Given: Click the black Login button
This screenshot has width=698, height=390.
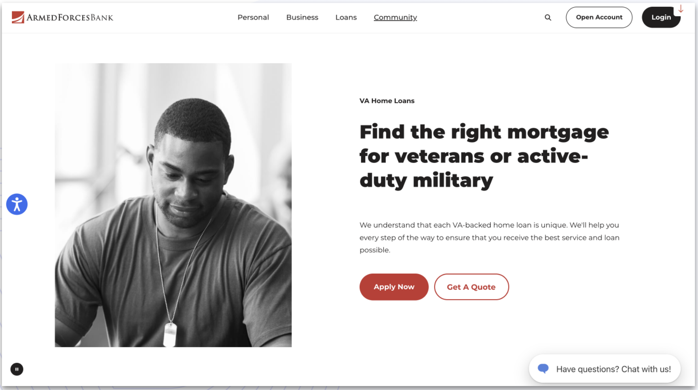Looking at the screenshot, I should 661,17.
